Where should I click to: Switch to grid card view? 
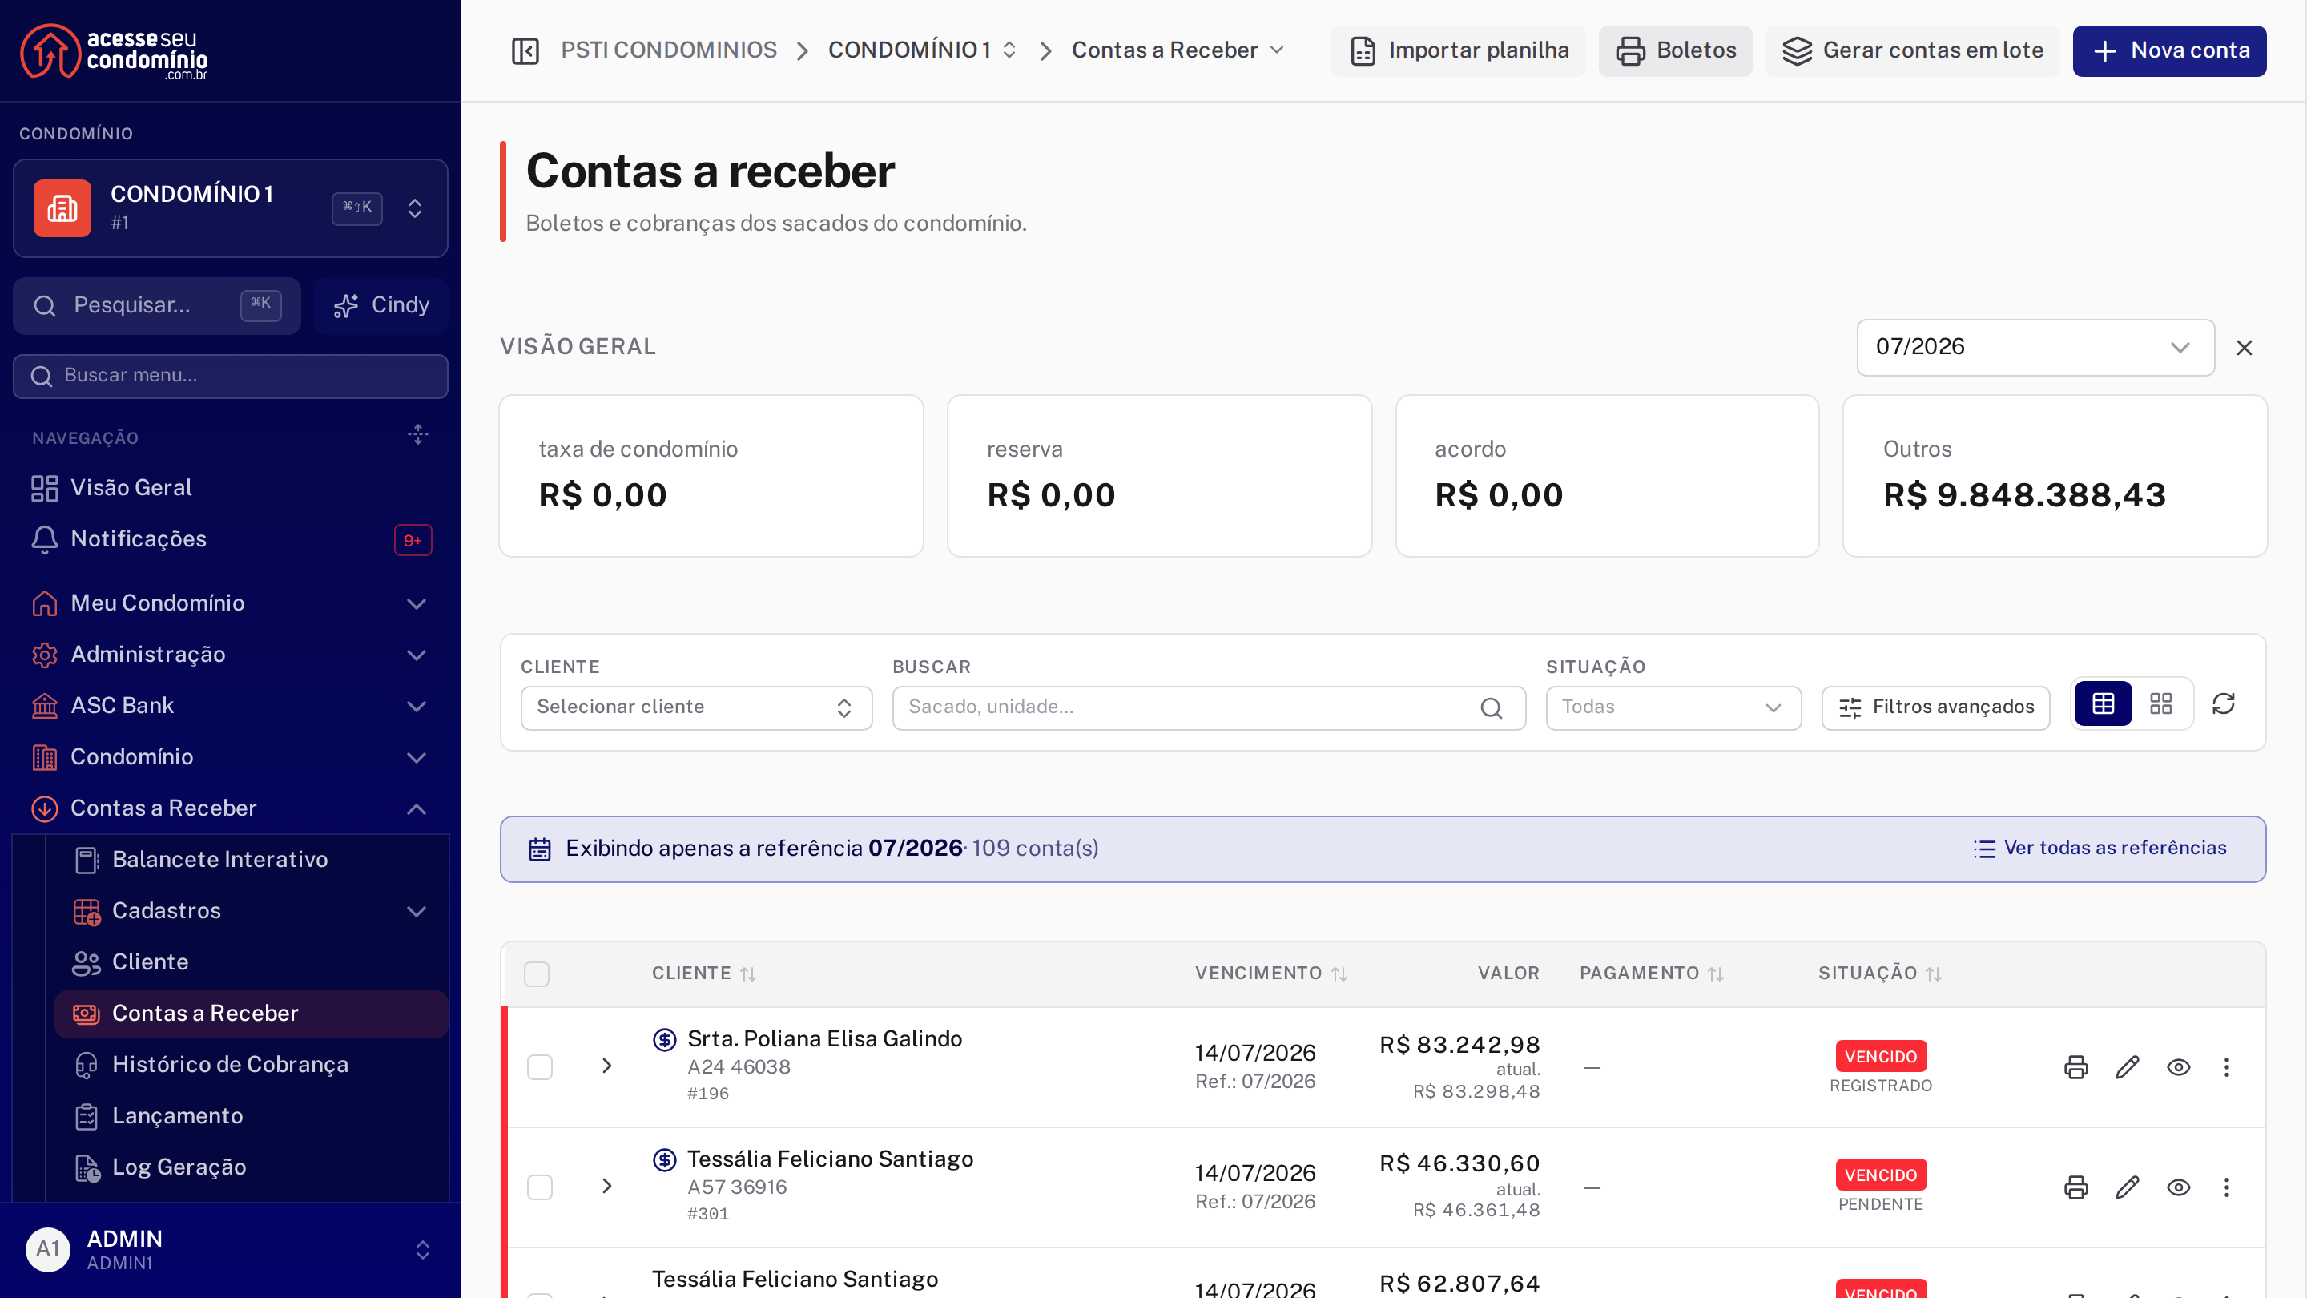point(2161,704)
